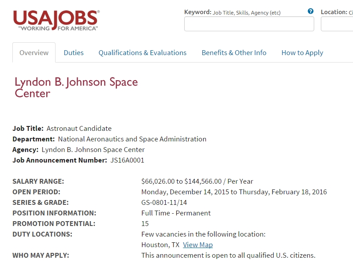Screen dimensions: 353x263
Task: Click the National Aeronautics and Space Administration text
Action: pyautogui.click(x=132, y=139)
